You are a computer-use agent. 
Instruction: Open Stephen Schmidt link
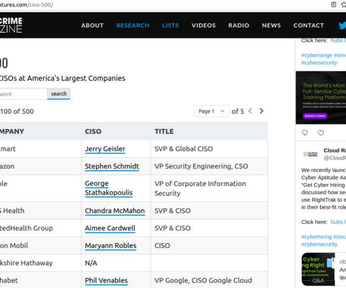pos(112,166)
